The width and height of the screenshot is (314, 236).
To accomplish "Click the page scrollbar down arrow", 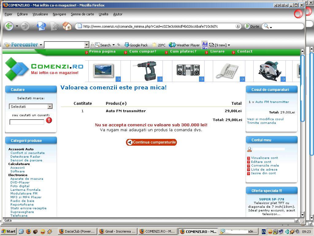I will pos(302,215).
